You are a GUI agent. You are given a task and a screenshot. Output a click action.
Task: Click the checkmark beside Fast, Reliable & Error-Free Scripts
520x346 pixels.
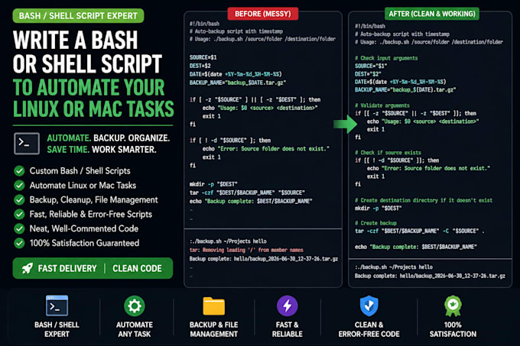[x=20, y=214]
